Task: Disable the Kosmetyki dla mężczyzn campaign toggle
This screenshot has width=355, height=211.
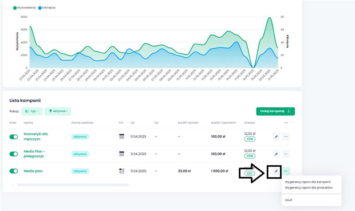Action: point(14,137)
